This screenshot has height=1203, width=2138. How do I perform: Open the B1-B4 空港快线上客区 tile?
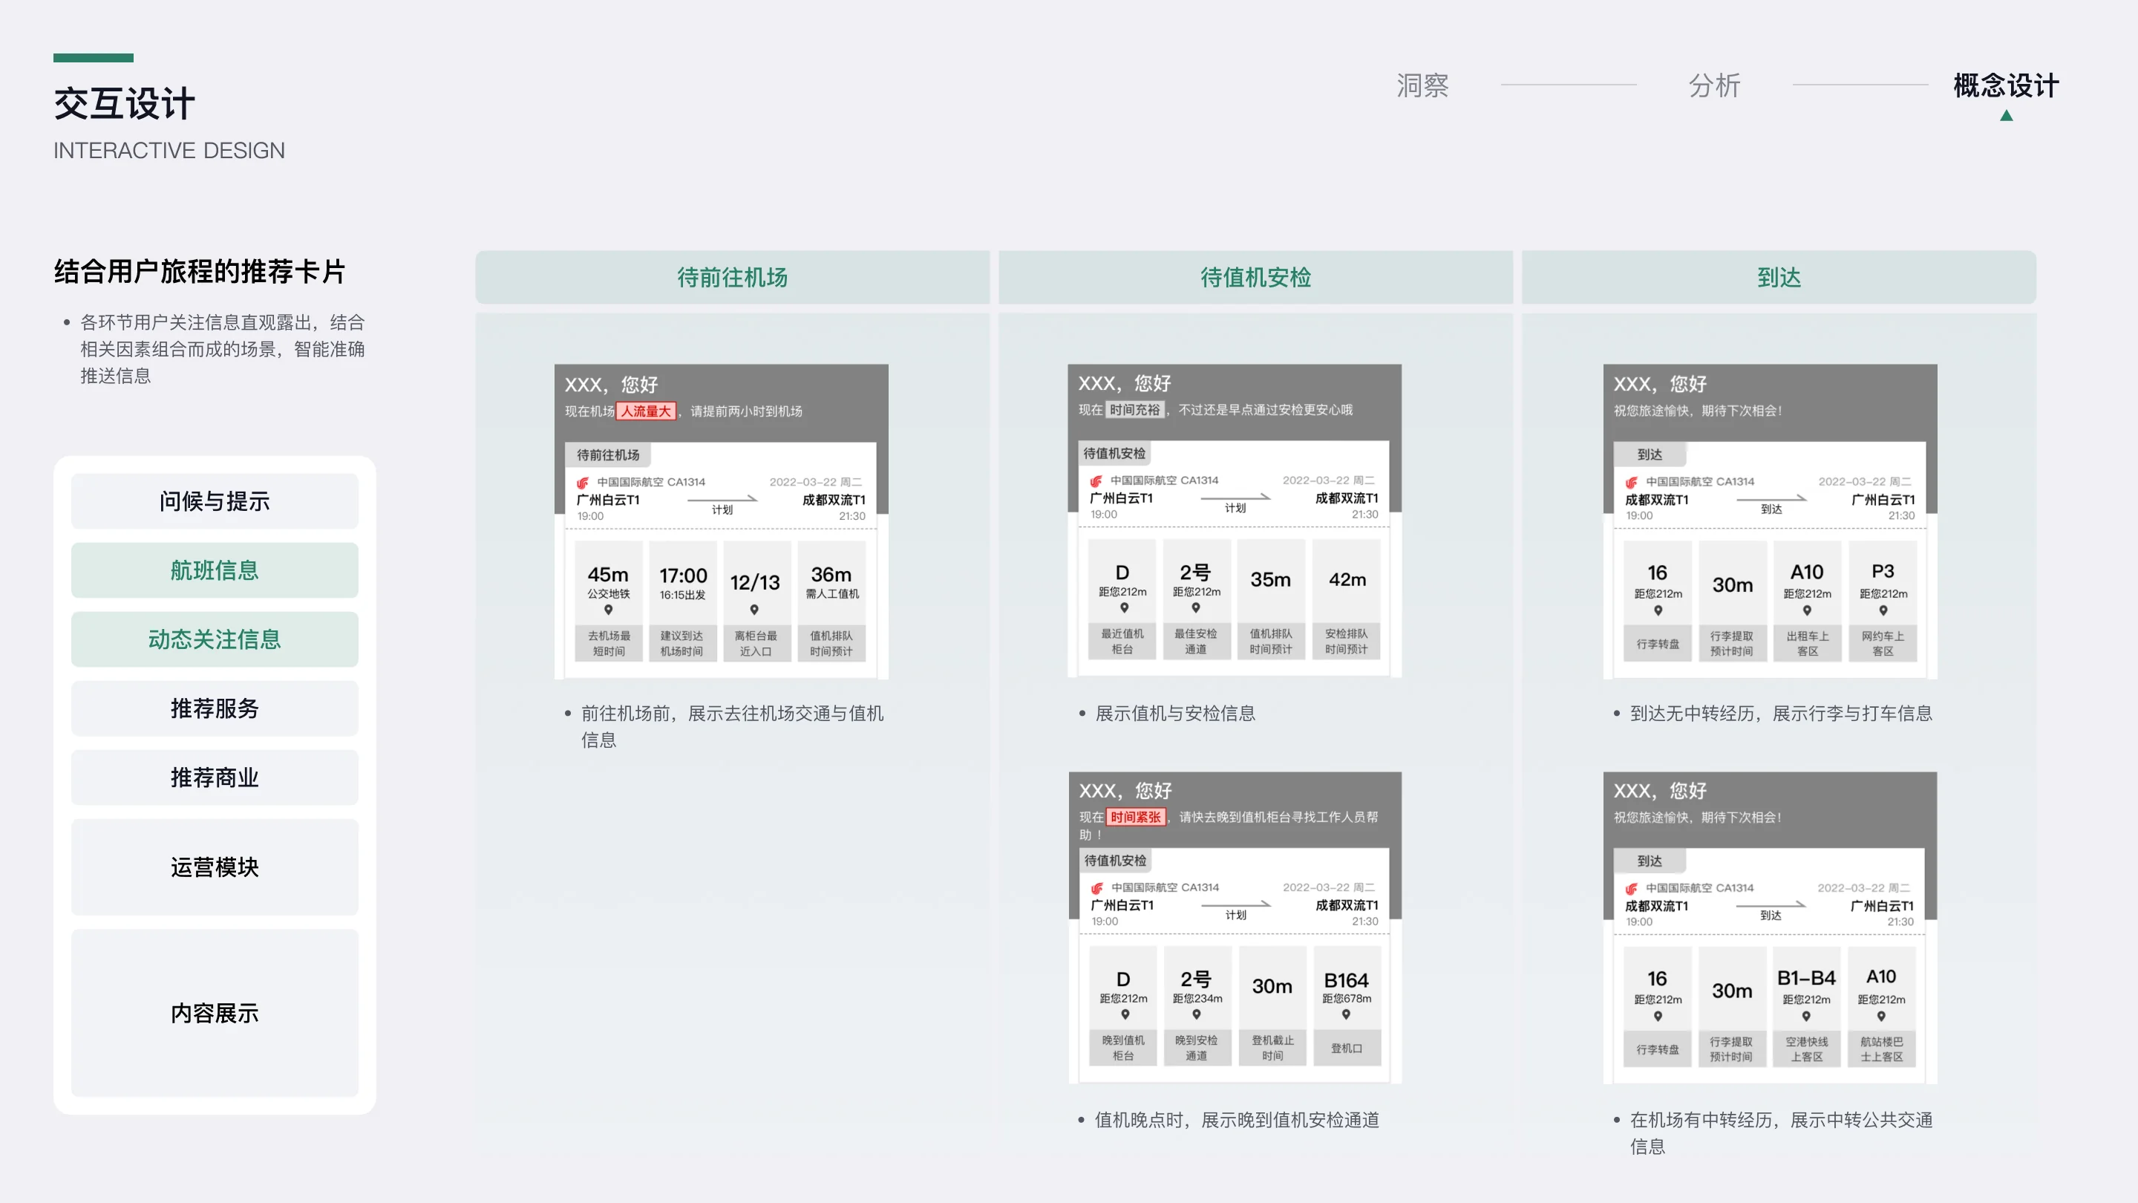pos(1806,1007)
